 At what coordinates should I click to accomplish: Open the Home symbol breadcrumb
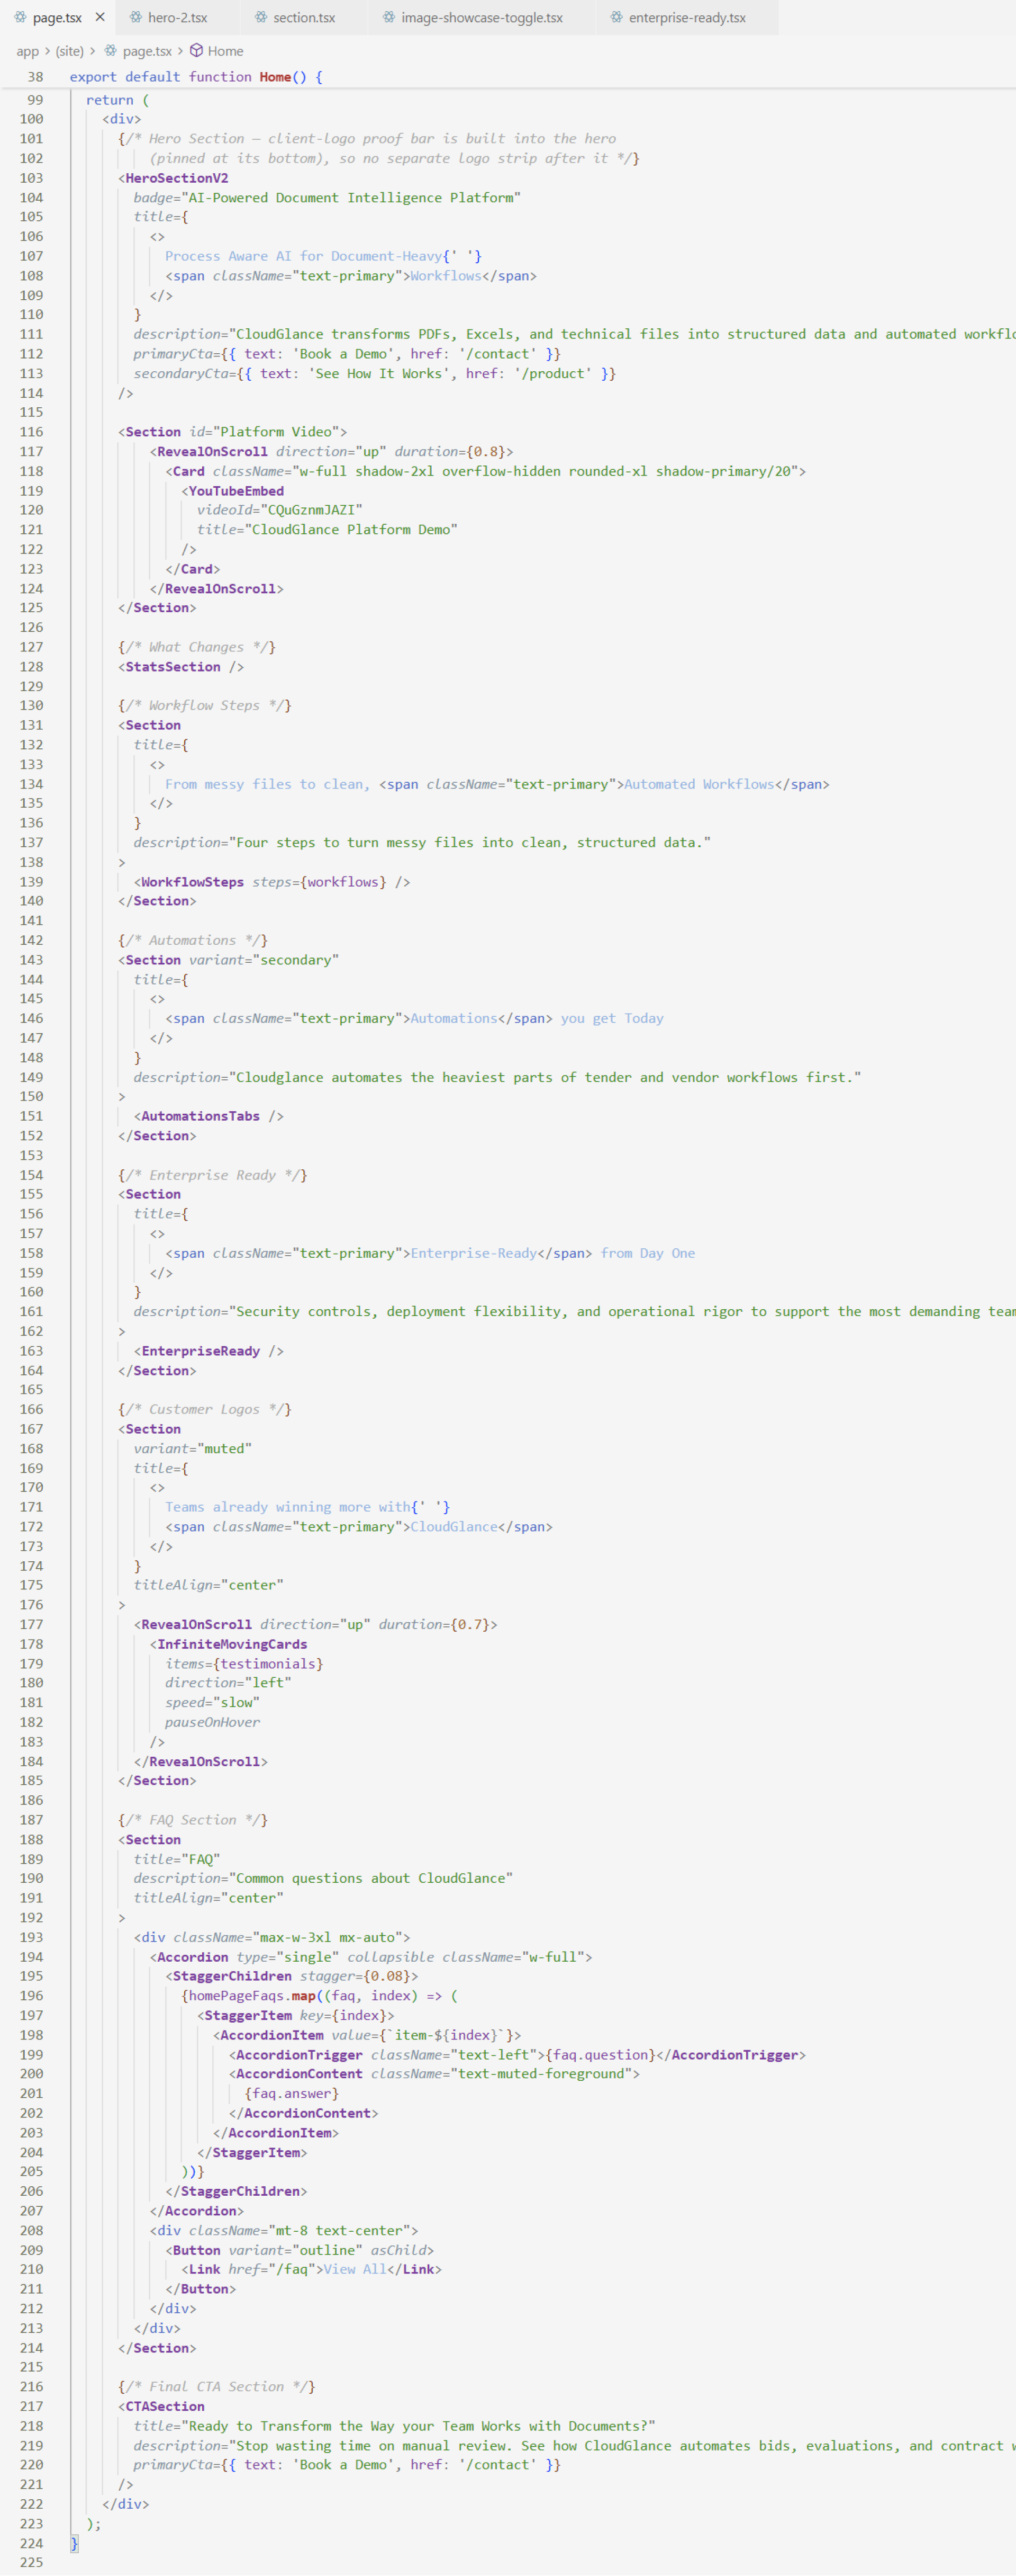click(x=225, y=51)
